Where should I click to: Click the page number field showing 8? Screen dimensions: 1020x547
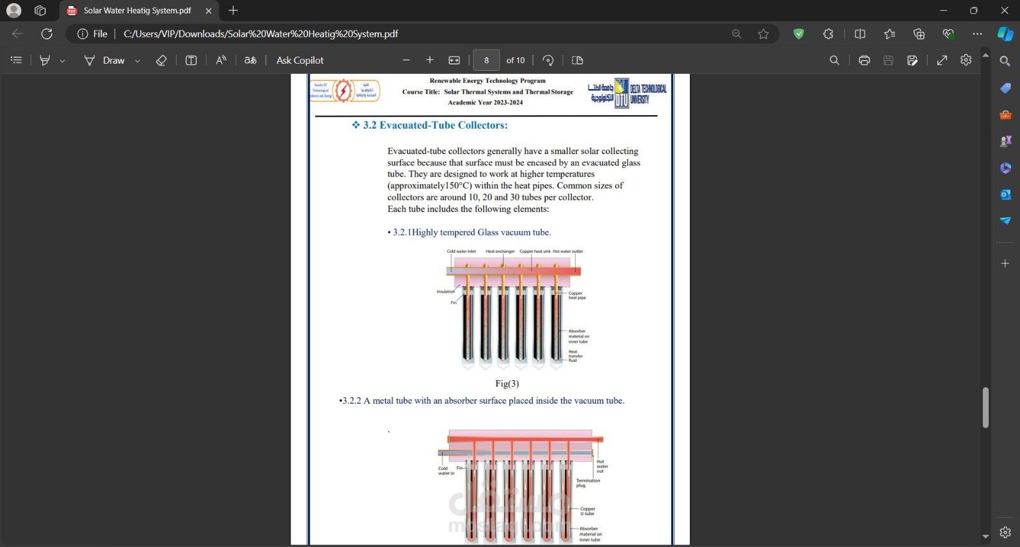pos(486,60)
